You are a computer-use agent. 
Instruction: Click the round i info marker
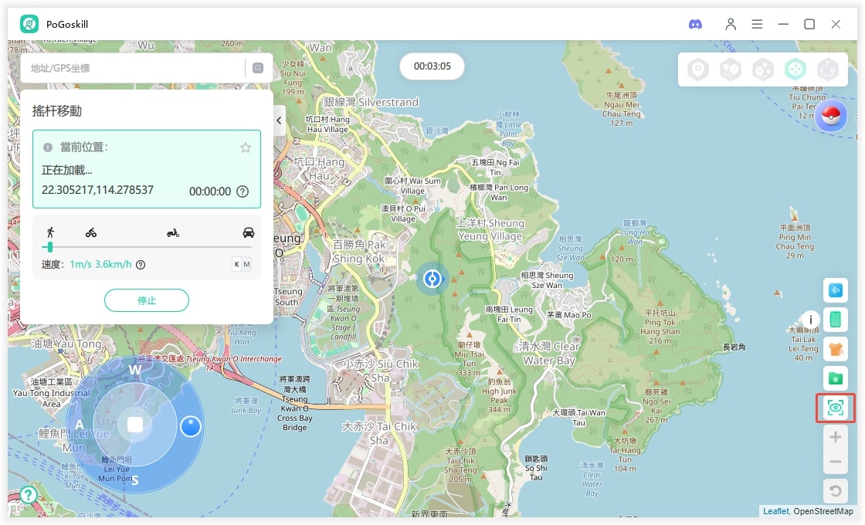(x=810, y=320)
